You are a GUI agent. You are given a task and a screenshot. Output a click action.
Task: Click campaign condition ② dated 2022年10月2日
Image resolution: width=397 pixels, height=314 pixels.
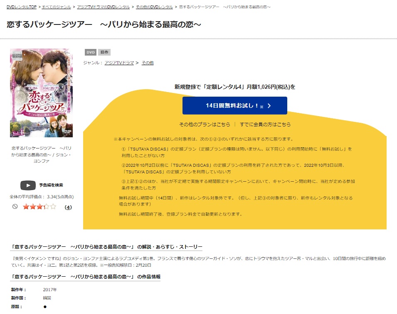[x=233, y=168]
